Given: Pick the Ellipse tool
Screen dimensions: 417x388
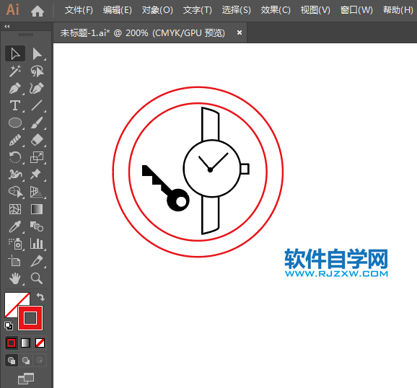Looking at the screenshot, I should pos(15,123).
